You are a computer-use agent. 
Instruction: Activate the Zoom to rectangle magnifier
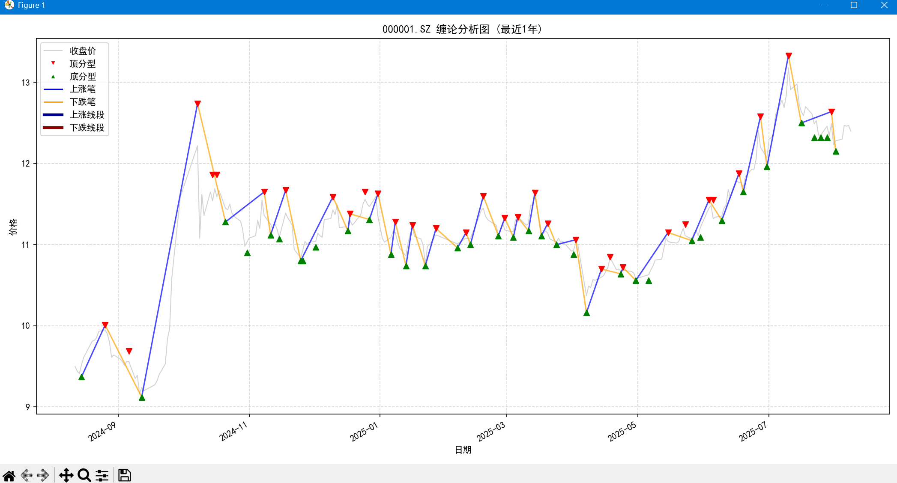point(84,475)
